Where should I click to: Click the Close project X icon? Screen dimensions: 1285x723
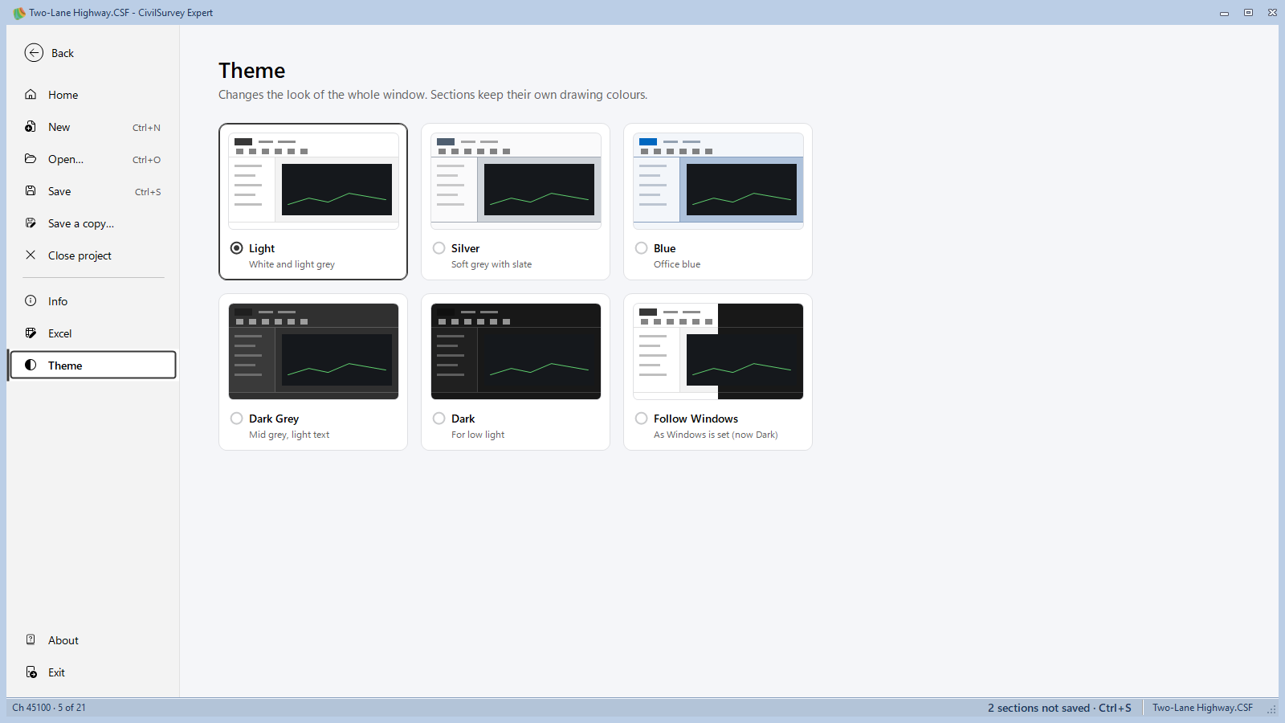(x=31, y=255)
